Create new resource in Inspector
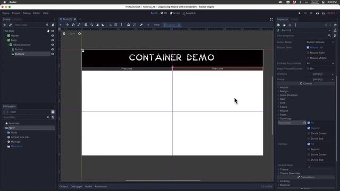Screen dimensions: 340x191 click(278, 25)
